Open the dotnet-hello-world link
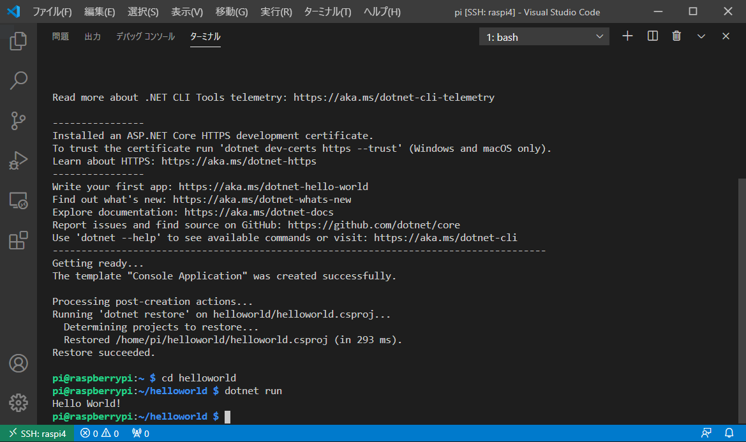 click(x=273, y=187)
